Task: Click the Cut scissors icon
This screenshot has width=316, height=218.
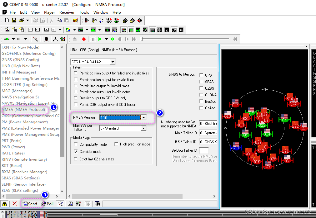Action: (x=51, y=20)
